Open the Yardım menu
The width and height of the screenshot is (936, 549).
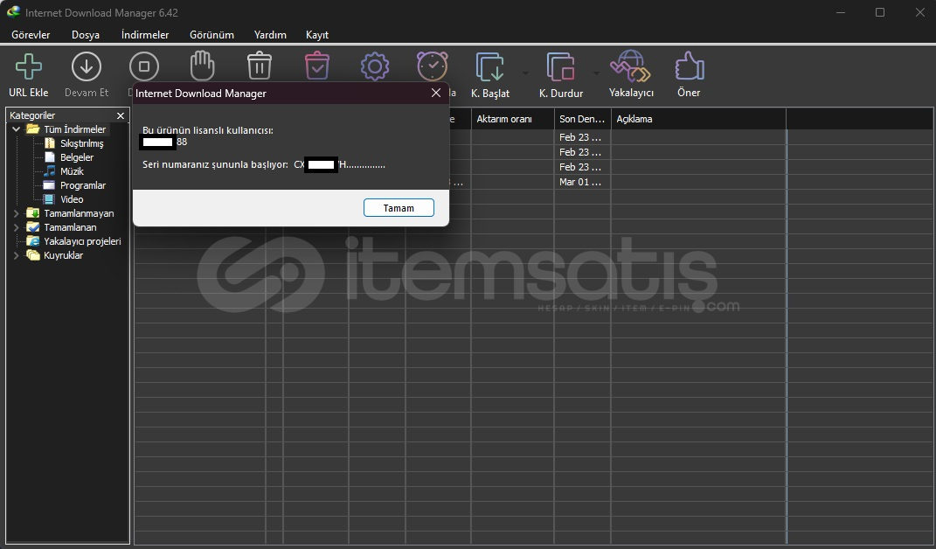point(270,35)
